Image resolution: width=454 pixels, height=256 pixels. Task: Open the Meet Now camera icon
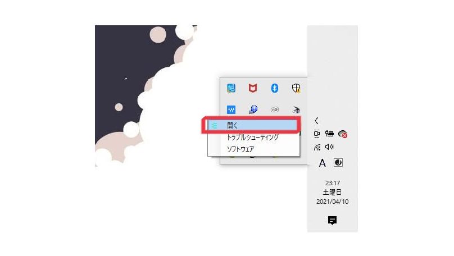click(x=317, y=134)
